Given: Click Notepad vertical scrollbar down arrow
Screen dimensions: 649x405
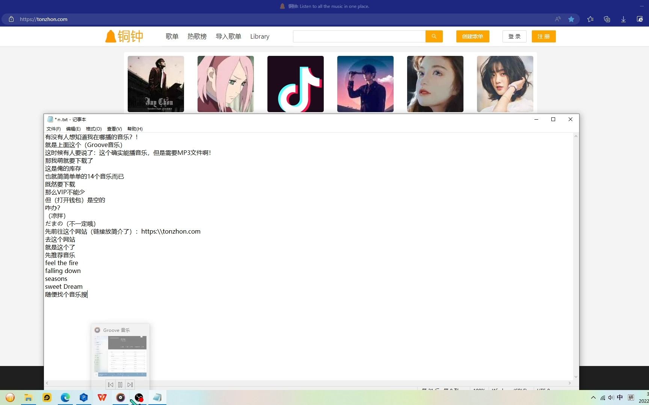Looking at the screenshot, I should 576,377.
